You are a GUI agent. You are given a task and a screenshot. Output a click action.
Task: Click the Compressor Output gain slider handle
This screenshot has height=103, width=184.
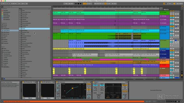click(x=85, y=90)
